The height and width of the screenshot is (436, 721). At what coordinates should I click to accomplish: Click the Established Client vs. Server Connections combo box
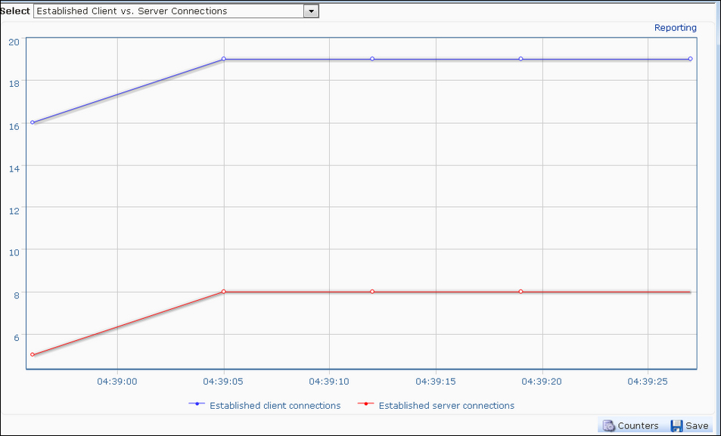pyautogui.click(x=176, y=11)
